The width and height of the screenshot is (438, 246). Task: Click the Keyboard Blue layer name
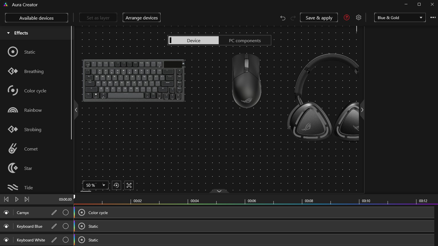[x=29, y=226]
